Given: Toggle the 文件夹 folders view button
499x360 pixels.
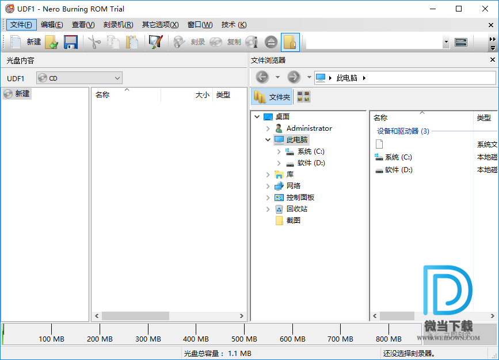Looking at the screenshot, I should (x=272, y=97).
